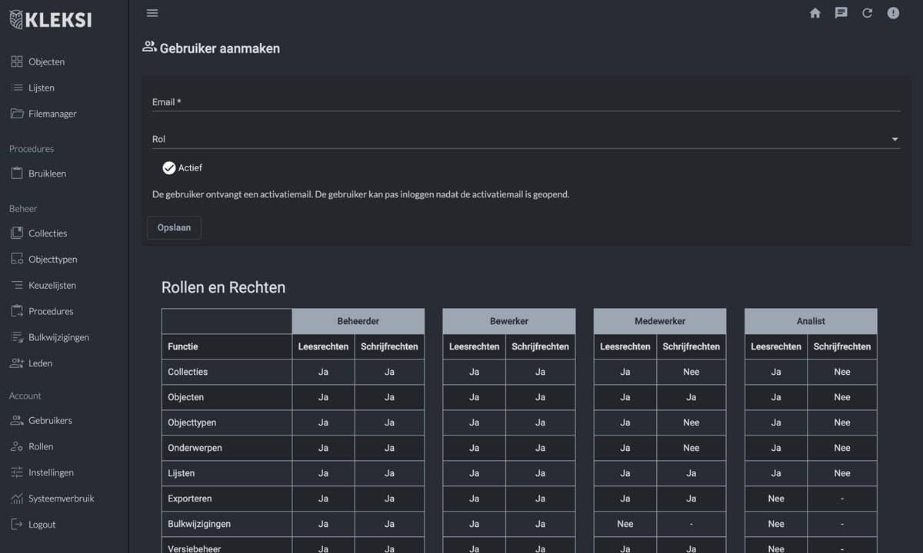Click the Kleksi logo
Screen dimensions: 923x553
point(51,20)
